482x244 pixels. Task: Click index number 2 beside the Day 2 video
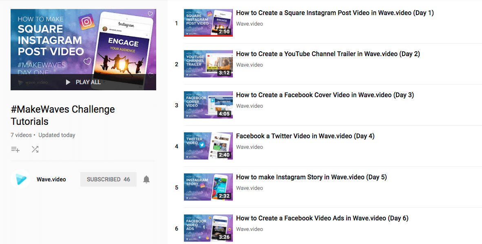tap(177, 64)
